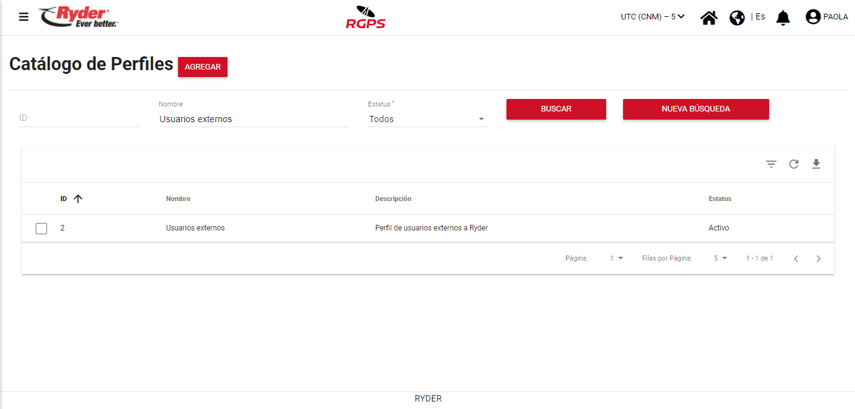The image size is (855, 409).
Task: Open the hamburger navigation menu
Action: (x=24, y=17)
